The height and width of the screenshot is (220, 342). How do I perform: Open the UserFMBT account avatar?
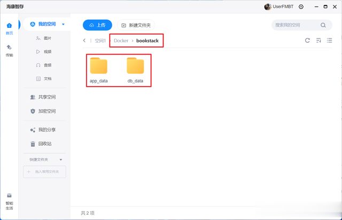[x=268, y=7]
